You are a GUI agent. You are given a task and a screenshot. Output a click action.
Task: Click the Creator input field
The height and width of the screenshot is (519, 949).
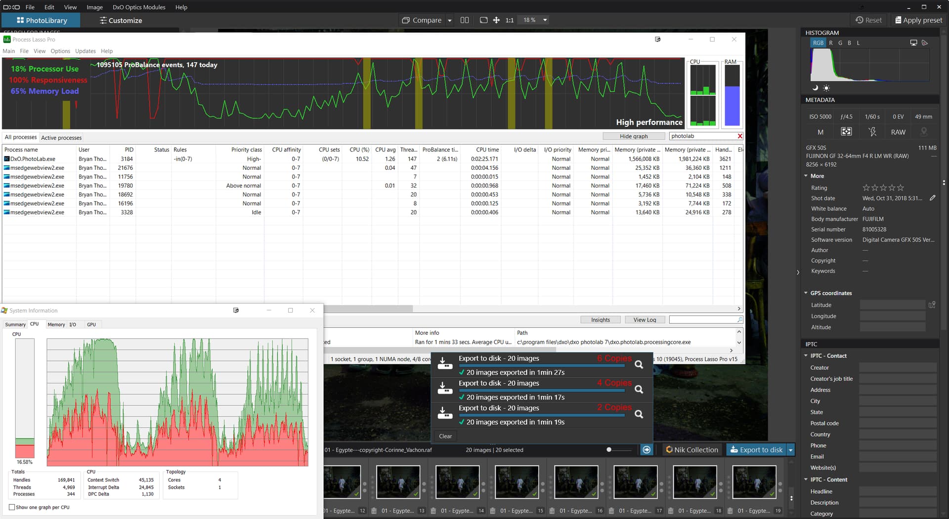click(898, 367)
